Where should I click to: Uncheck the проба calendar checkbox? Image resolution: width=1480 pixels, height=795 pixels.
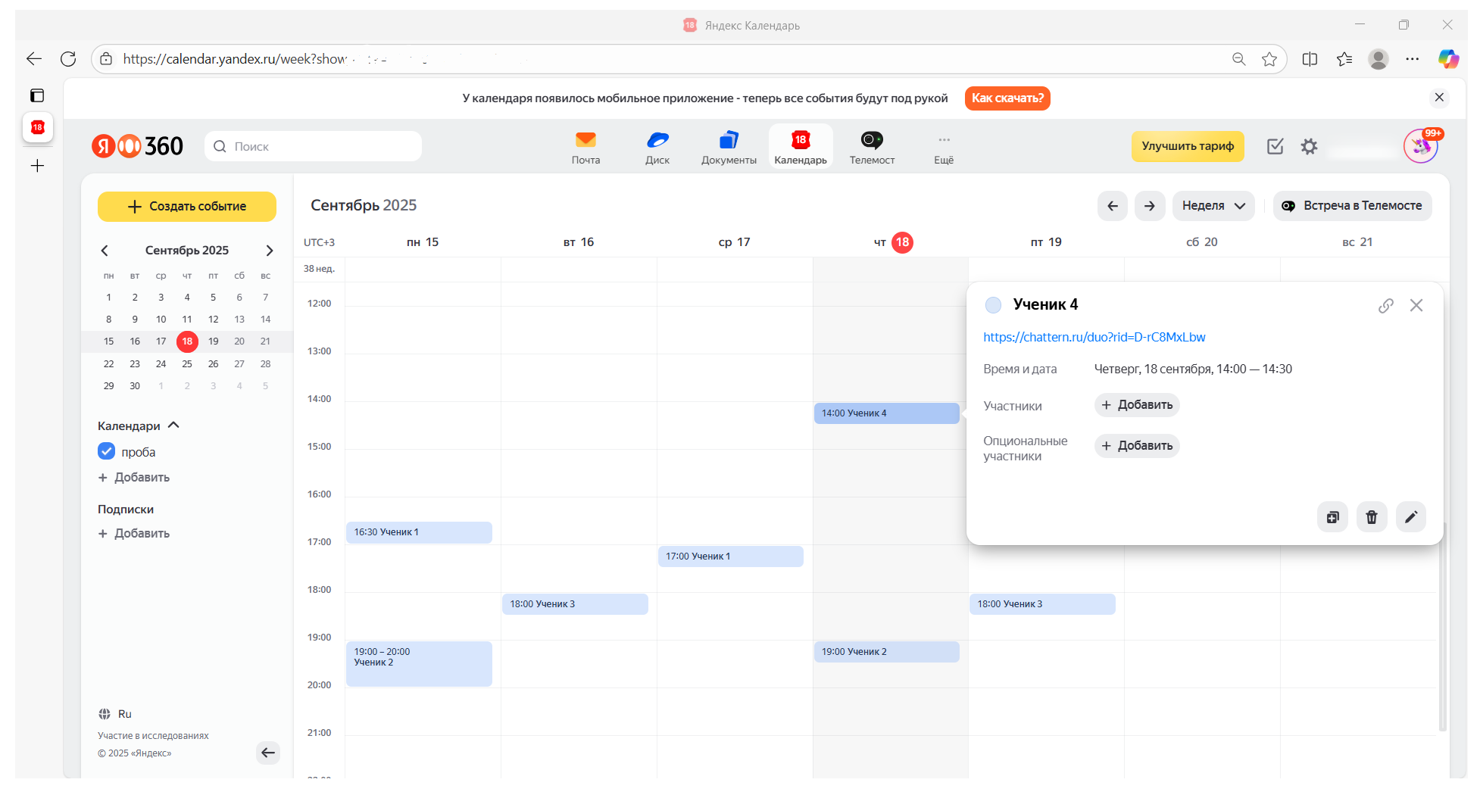click(x=106, y=451)
